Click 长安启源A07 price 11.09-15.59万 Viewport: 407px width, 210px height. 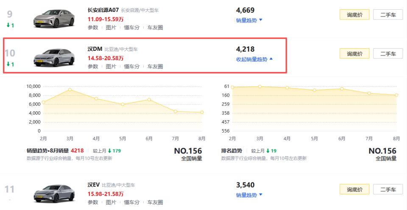coord(106,19)
